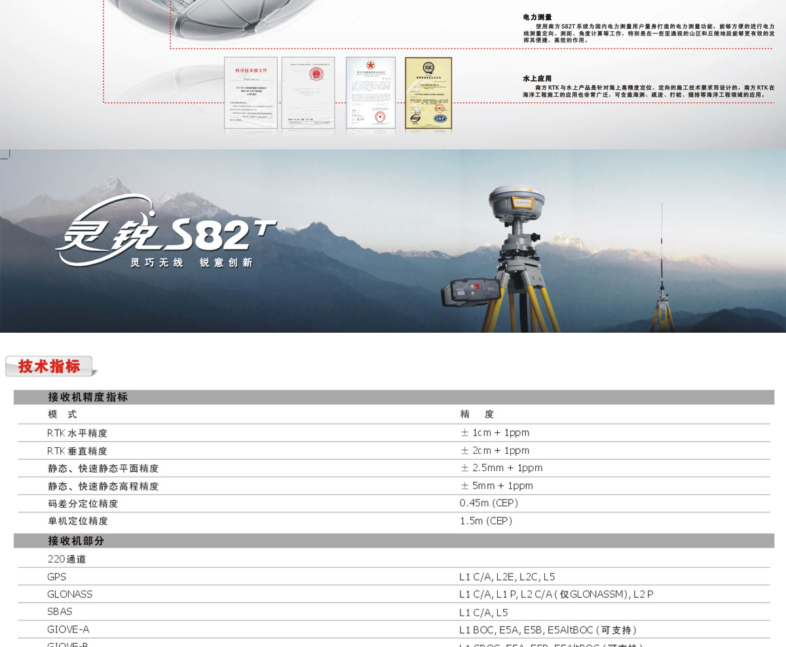Image resolution: width=786 pixels, height=647 pixels.
Task: Select the 单机定位精度 row label
Action: (x=77, y=521)
